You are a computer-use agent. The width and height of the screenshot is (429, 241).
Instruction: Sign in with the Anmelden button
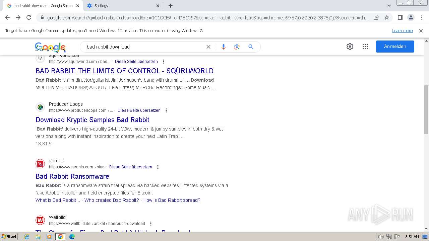(x=395, y=47)
